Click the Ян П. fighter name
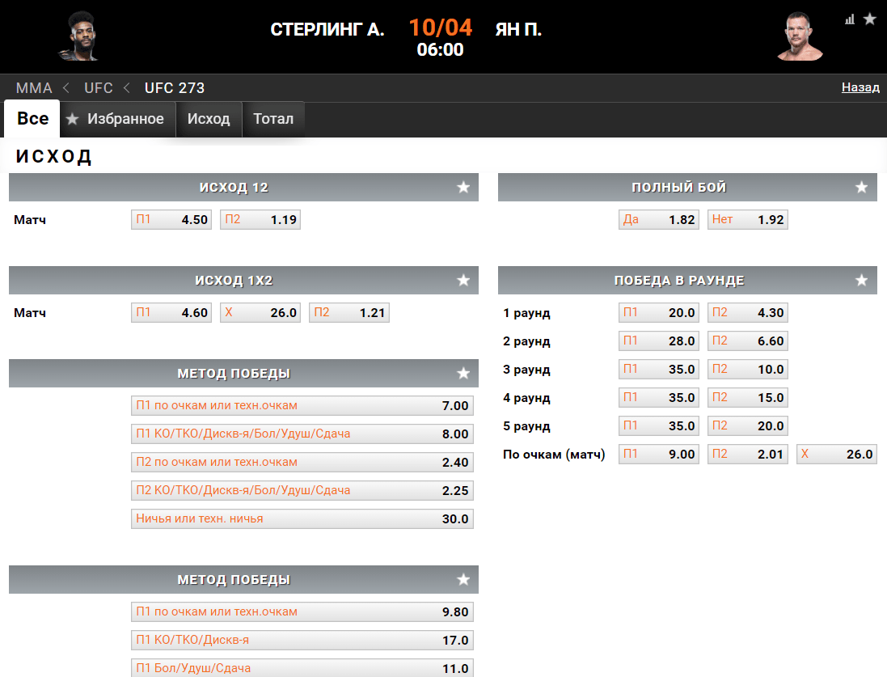The width and height of the screenshot is (887, 677). 518,29
